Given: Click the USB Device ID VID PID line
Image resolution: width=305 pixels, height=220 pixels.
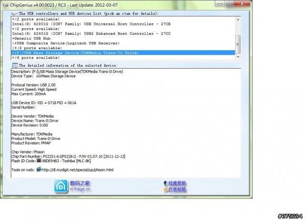Looking at the screenshot, I should tap(44, 103).
